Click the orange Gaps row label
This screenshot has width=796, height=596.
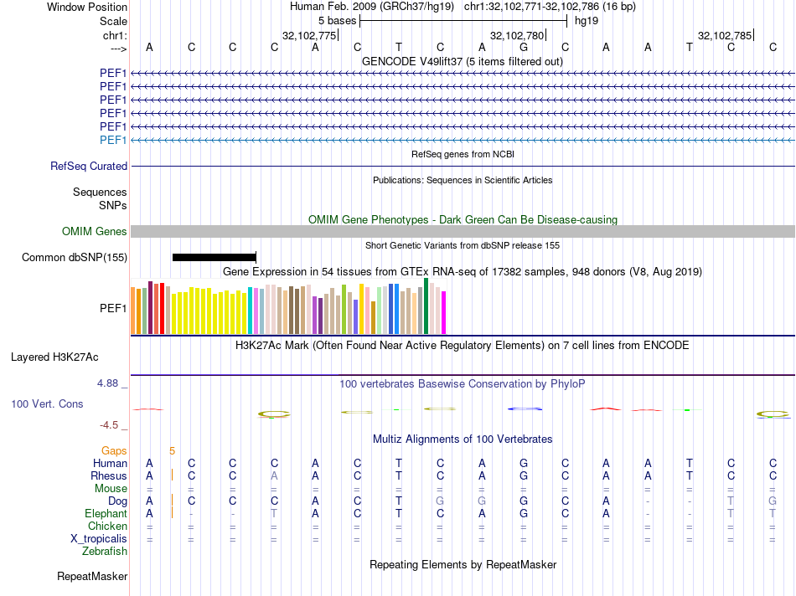point(114,451)
